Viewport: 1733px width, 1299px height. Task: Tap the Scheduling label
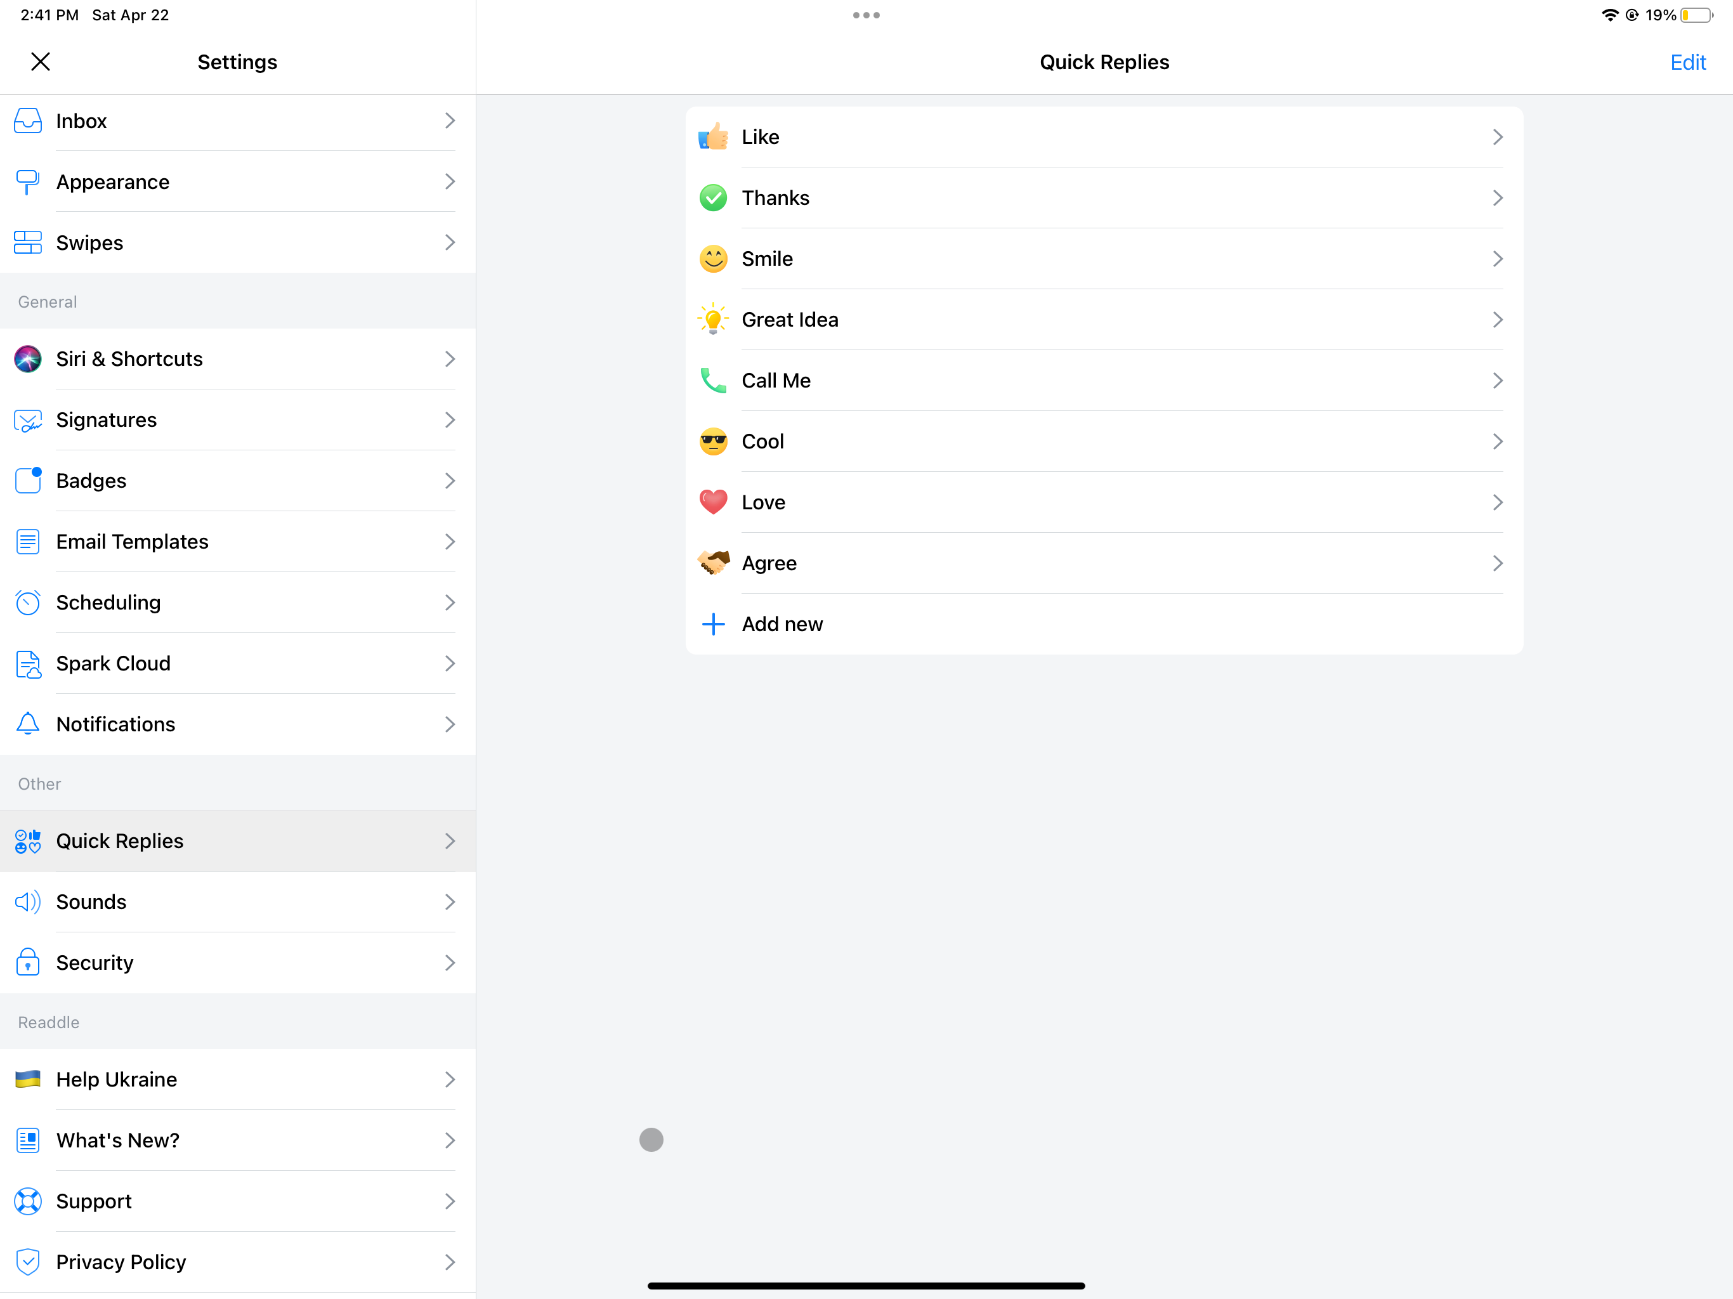pos(108,603)
